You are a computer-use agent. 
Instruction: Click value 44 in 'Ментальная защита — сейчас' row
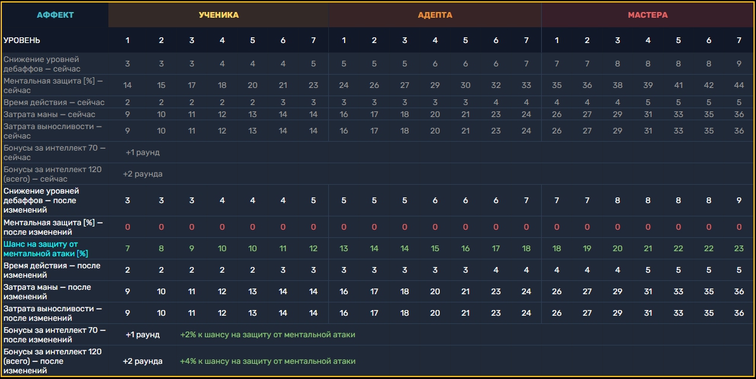pyautogui.click(x=739, y=85)
